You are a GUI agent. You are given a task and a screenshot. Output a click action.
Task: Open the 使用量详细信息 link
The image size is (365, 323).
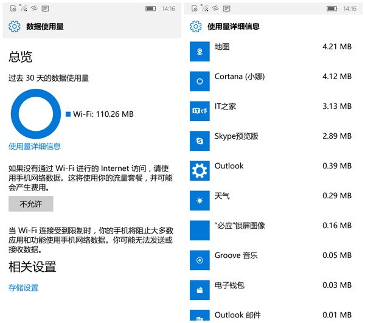point(35,147)
